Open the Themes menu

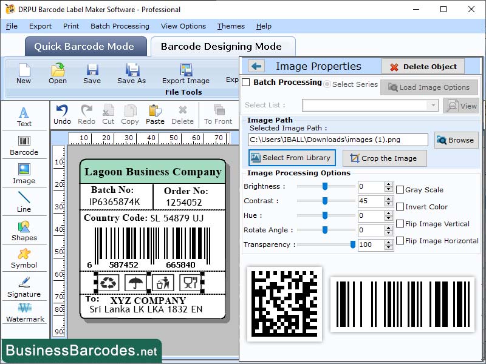point(230,26)
